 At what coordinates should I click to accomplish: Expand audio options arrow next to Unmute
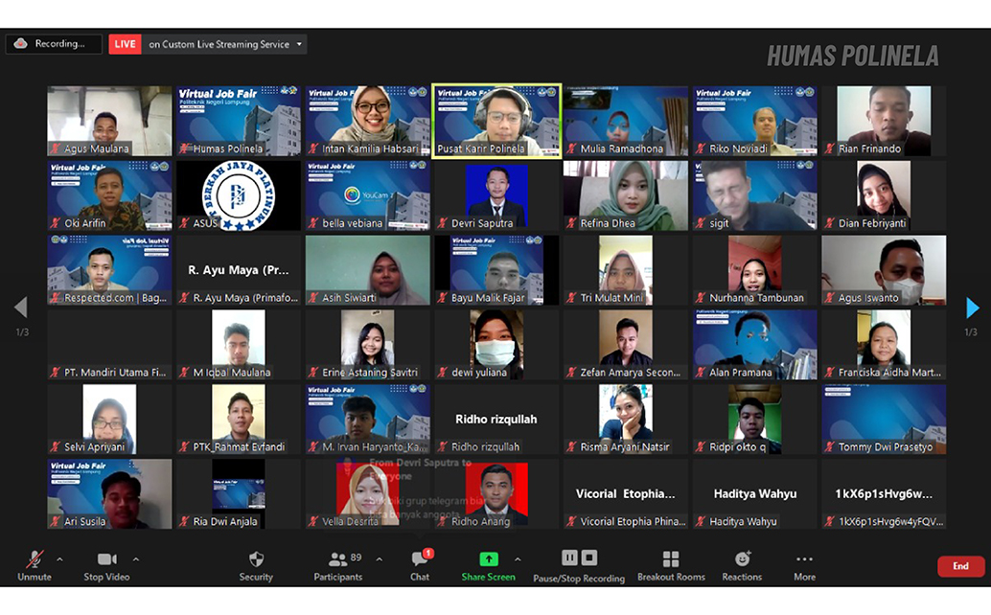(59, 558)
